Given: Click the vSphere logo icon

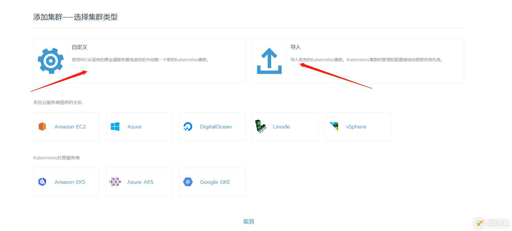Looking at the screenshot, I should pos(334,126).
